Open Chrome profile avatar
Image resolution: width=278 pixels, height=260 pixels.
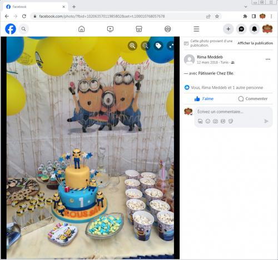[x=262, y=16]
